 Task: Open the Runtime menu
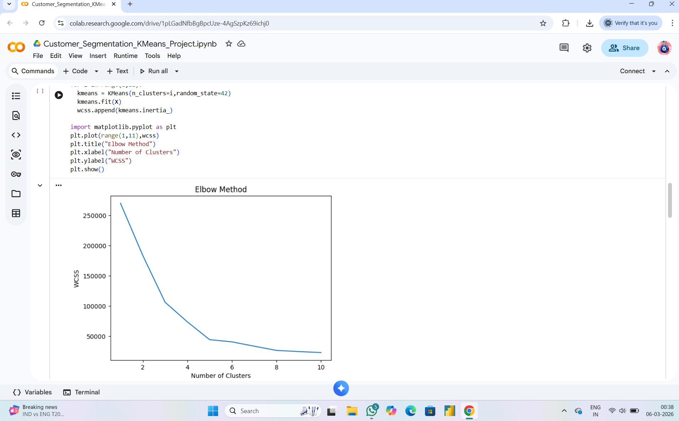pyautogui.click(x=125, y=56)
